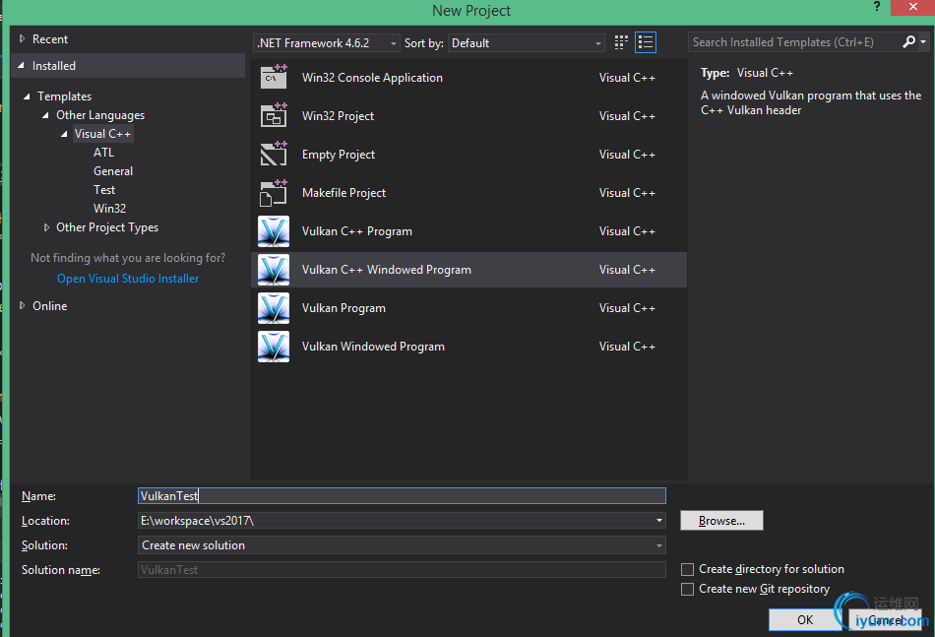Enable Create new Git repository checkbox

687,590
